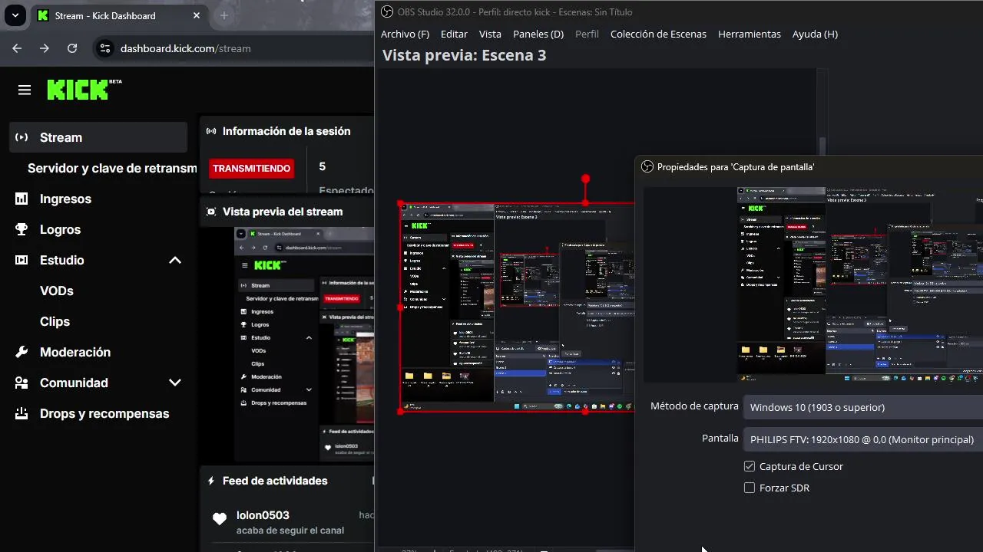Click the Kick stream preview thumbnail

[304, 343]
